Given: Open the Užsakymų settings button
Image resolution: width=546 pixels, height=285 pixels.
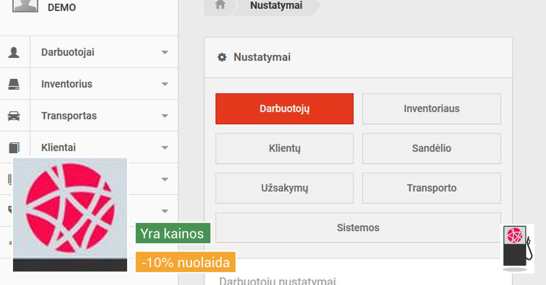Looking at the screenshot, I should [x=284, y=188].
